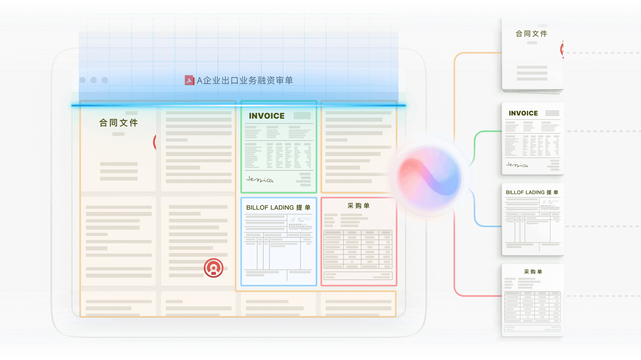641x360 pixels.
Task: Select the BILLOF LADING 提单 document in the main window
Action: coord(279,241)
